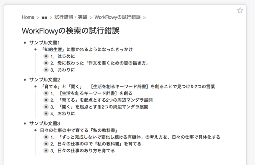The width and height of the screenshot is (255, 165).
Task: Click the text サンプル文書3
Action: pyautogui.click(x=45, y=123)
